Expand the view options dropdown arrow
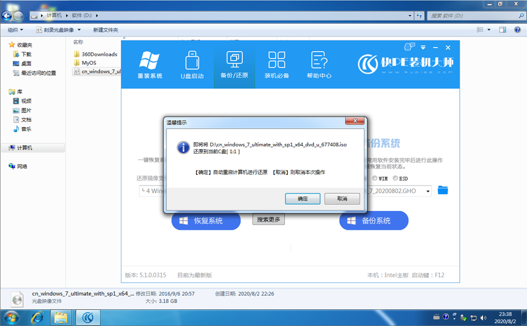527x326 pixels. (489, 30)
